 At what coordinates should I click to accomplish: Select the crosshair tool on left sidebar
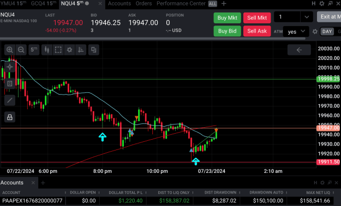(10, 67)
